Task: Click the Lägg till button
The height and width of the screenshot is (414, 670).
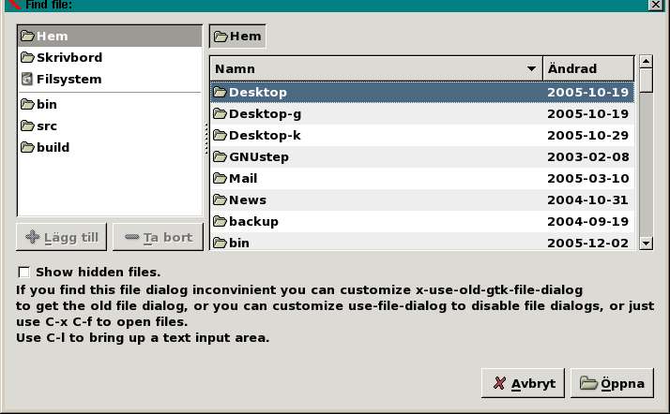Action: coord(62,237)
